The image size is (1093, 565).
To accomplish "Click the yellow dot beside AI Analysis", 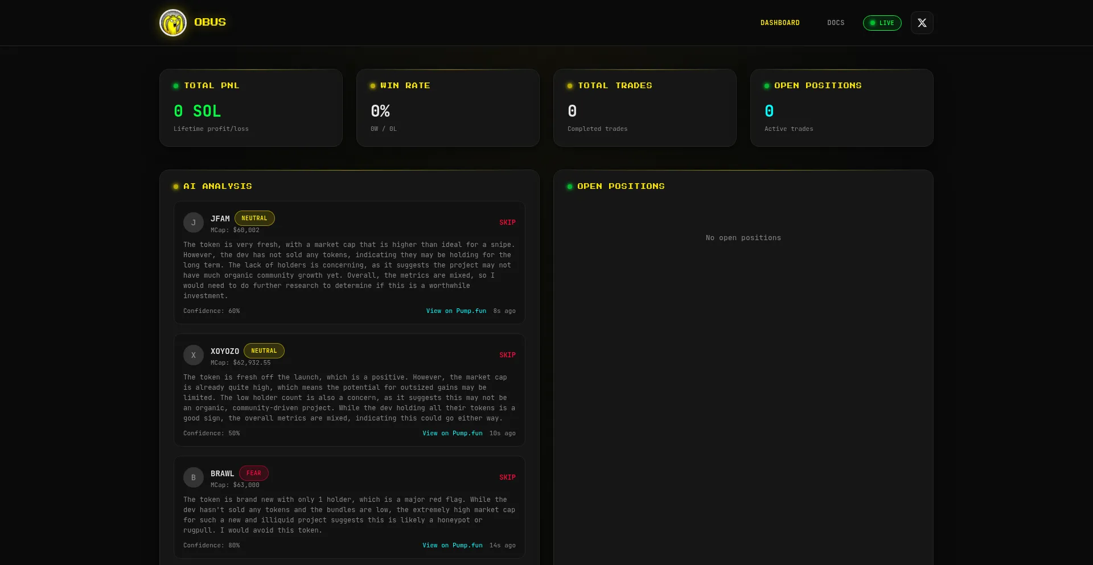I will click(176, 187).
